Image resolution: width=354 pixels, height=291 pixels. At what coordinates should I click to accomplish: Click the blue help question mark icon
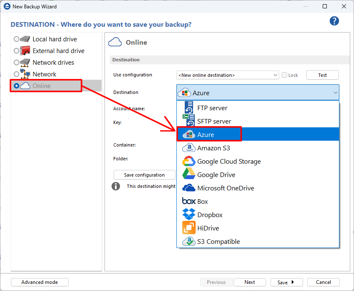334,21
